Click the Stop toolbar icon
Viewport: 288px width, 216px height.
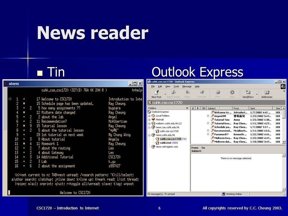[232, 92]
